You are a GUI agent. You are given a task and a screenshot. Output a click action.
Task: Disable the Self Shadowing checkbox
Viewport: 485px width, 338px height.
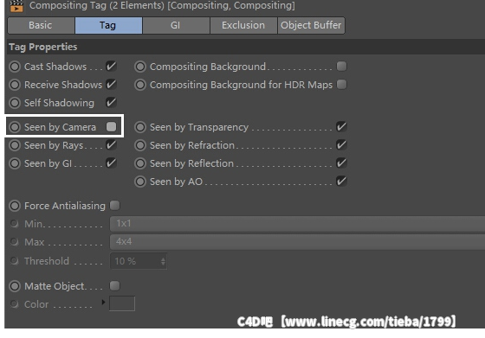[x=111, y=103]
